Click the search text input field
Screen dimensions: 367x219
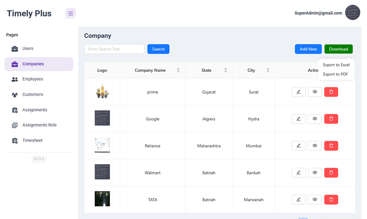pos(114,49)
